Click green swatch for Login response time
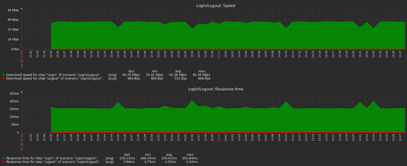Image resolution: width=407 pixels, height=166 pixels. (x=4, y=158)
